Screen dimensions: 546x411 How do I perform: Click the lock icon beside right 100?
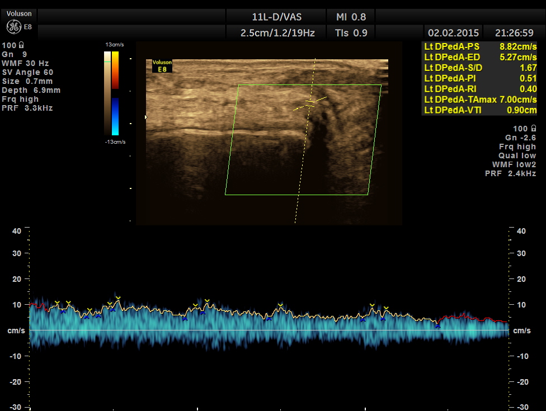[533, 129]
